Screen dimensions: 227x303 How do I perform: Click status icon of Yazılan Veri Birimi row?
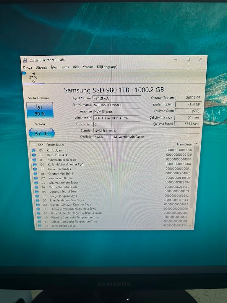pos(36,178)
